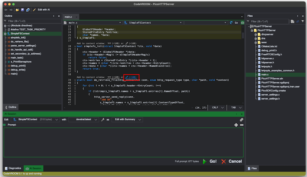Select s_PrintfSemaphore in the Outline
This screenshot has height=177, width=307.
(x=21, y=62)
